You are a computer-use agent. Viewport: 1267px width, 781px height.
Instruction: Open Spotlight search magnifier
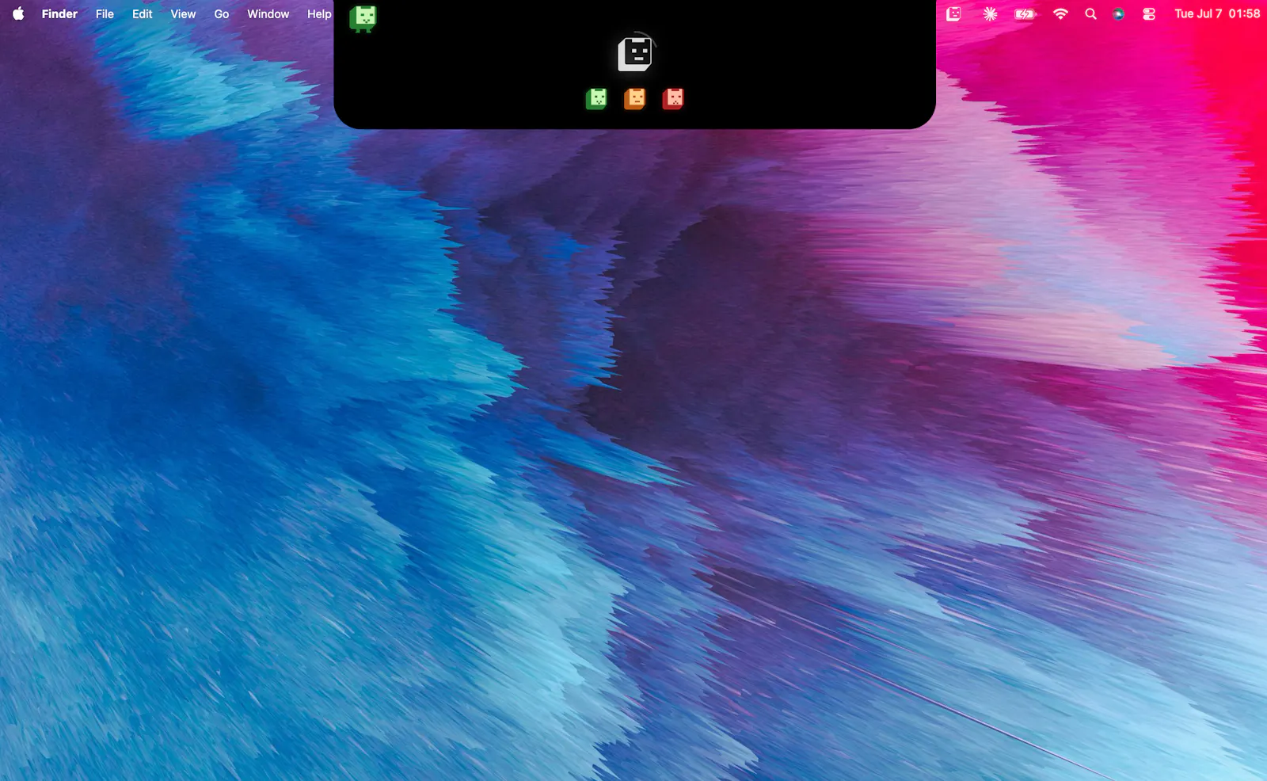[1090, 13]
